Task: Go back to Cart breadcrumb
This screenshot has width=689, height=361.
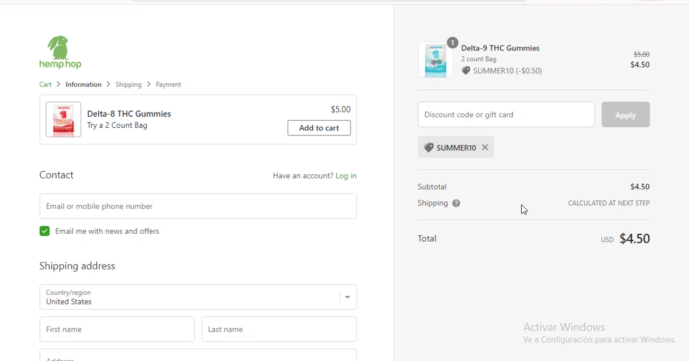Action: pos(45,85)
